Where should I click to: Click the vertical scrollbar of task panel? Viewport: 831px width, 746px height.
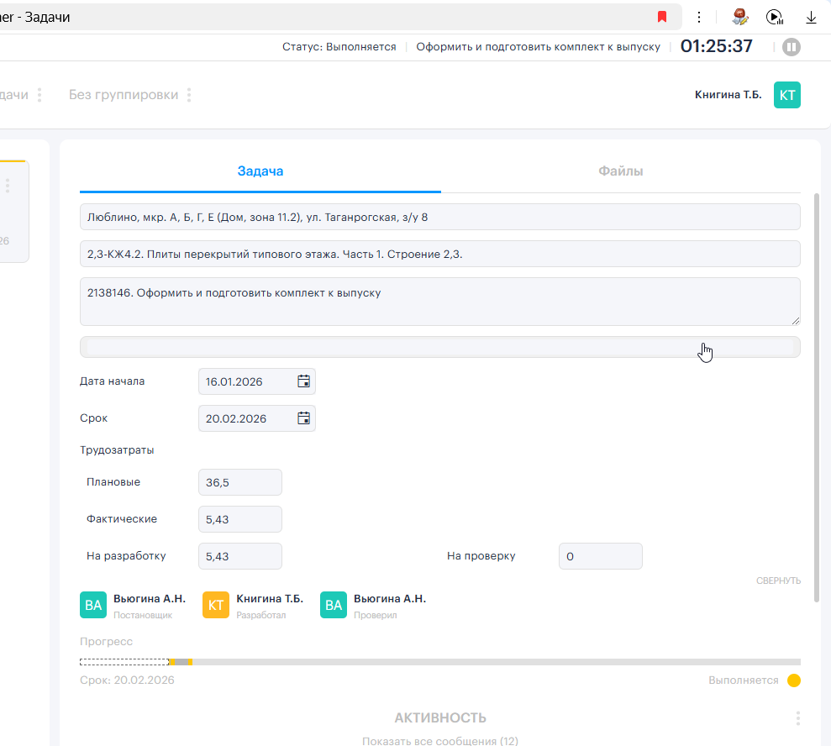817,397
